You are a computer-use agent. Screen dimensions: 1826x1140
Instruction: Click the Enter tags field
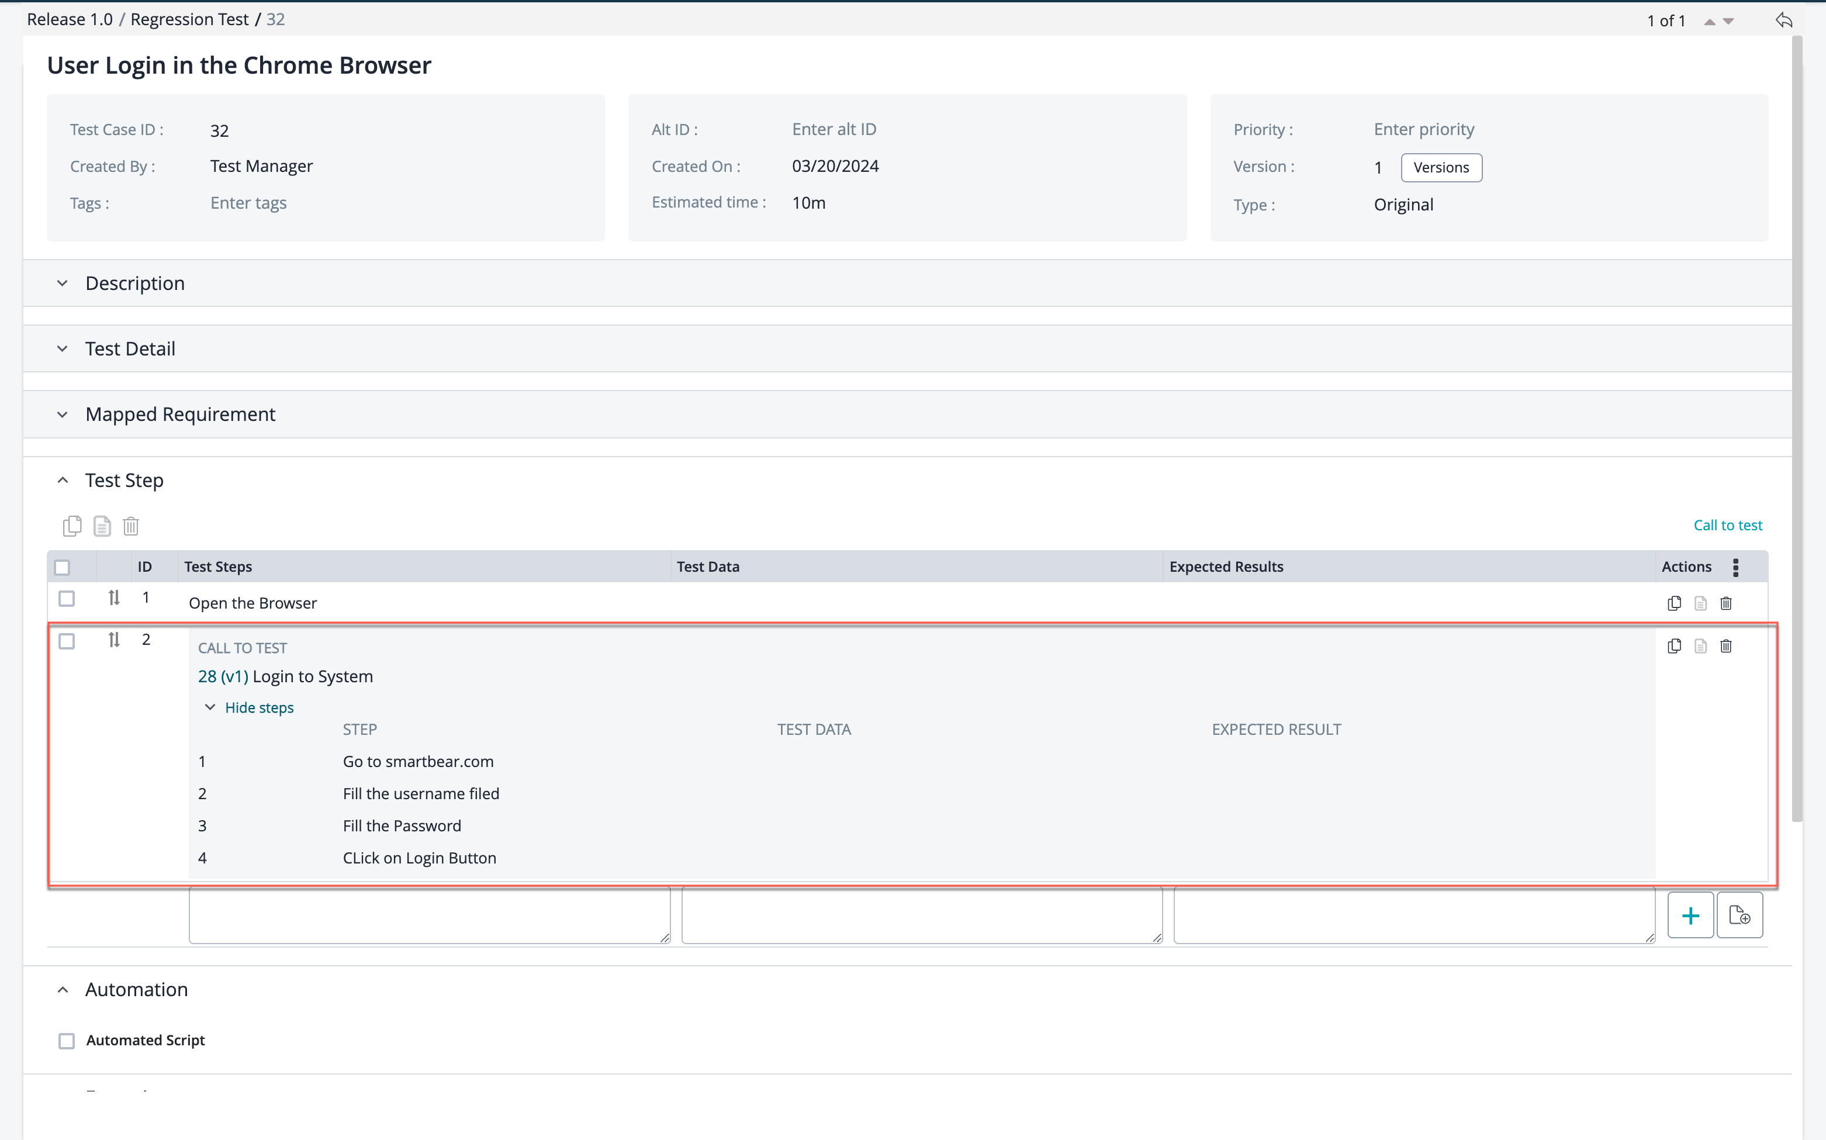point(248,203)
